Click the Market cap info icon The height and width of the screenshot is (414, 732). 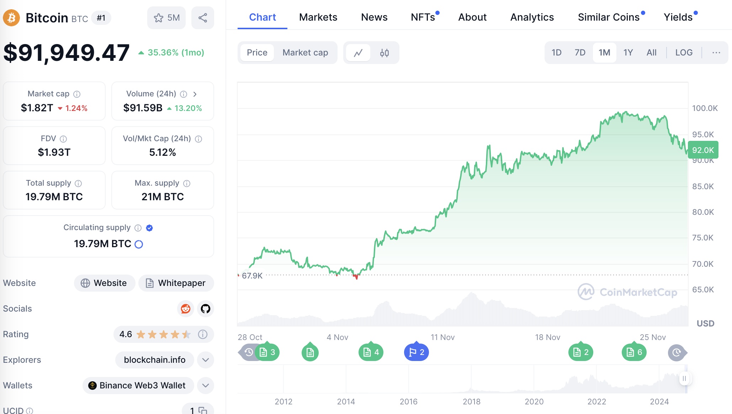(x=77, y=94)
